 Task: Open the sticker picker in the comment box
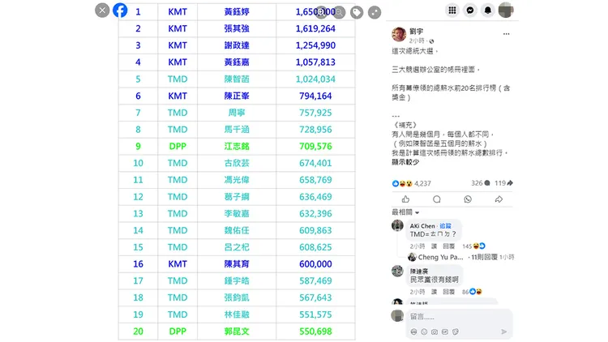456,331
